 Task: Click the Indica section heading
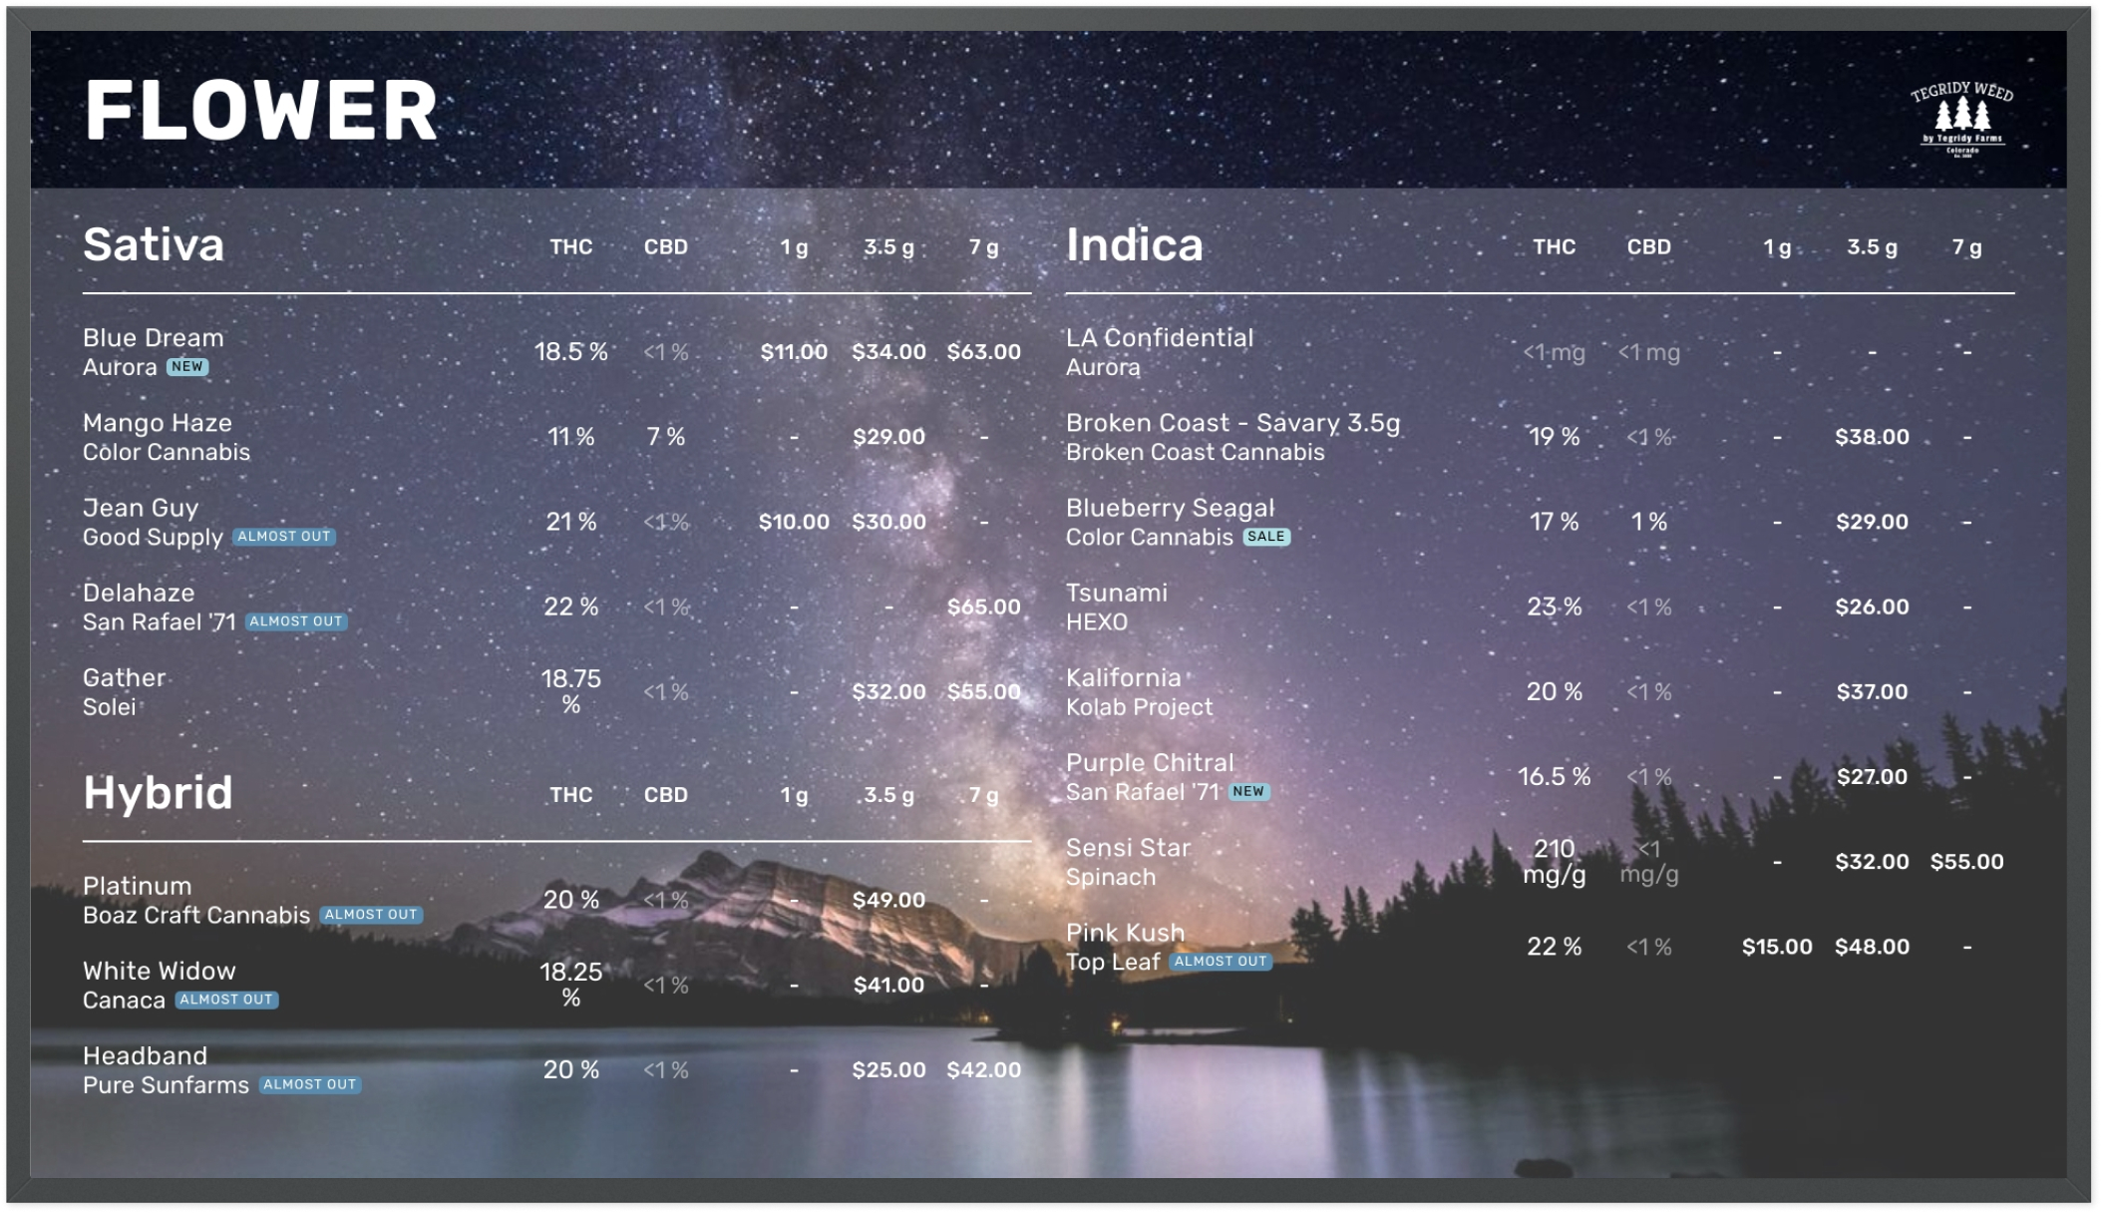click(1135, 244)
